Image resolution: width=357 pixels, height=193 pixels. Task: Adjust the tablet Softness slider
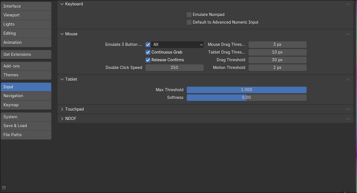pyautogui.click(x=247, y=97)
